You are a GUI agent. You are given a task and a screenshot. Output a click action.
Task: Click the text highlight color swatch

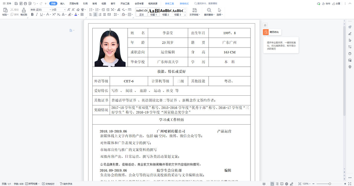pyautogui.click(x=69, y=14)
